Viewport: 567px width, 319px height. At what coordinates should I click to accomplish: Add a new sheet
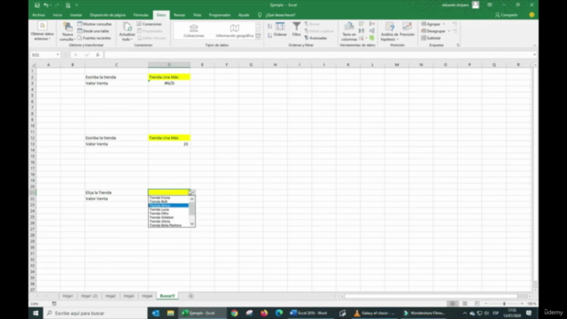191,296
